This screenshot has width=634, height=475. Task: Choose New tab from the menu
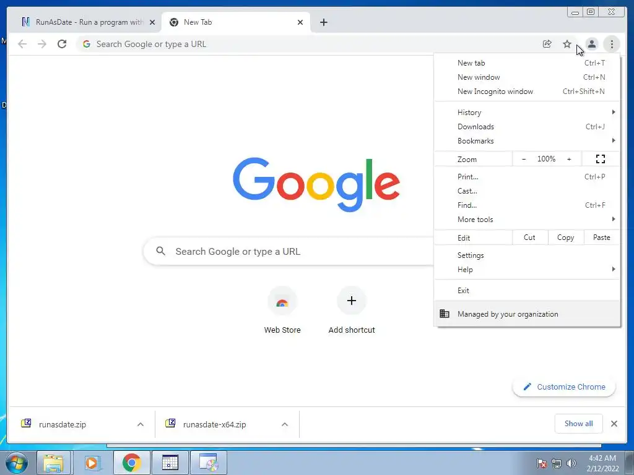[528, 63]
